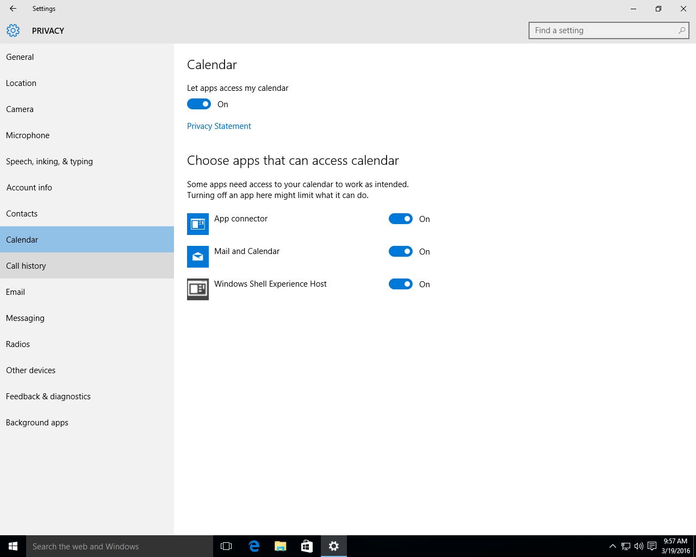Viewport: 696px width, 557px height.
Task: Click the Windows Shell Experience Host label
Action: point(270,284)
